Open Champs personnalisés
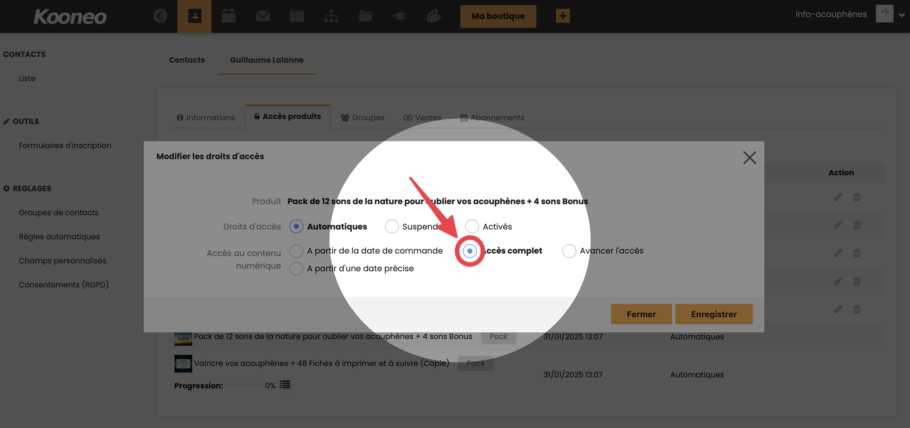 tap(62, 261)
